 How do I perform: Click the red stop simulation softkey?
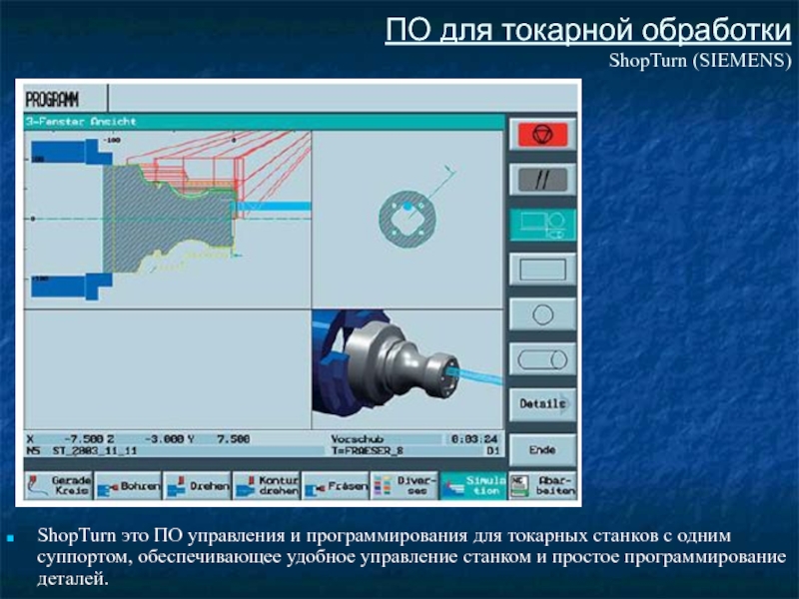click(x=542, y=135)
